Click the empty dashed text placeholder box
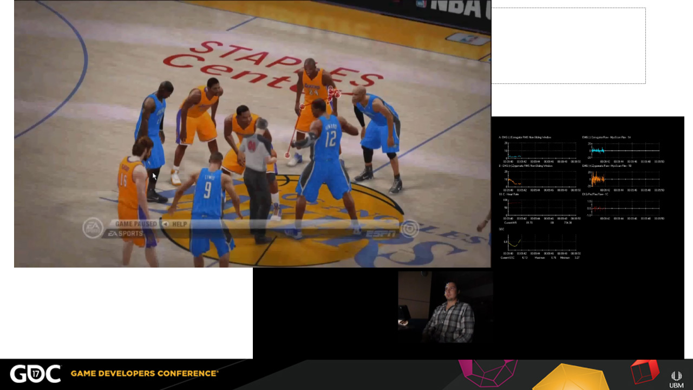 (568, 45)
